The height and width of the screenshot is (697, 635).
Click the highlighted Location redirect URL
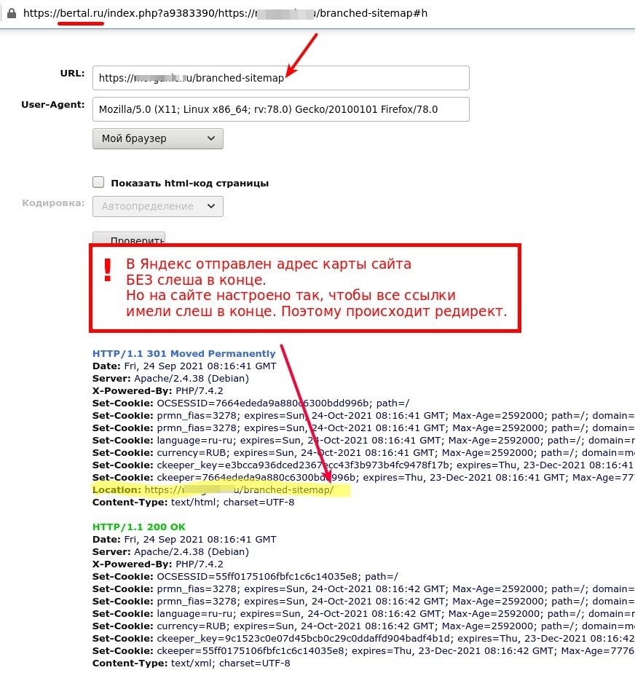pyautogui.click(x=239, y=490)
